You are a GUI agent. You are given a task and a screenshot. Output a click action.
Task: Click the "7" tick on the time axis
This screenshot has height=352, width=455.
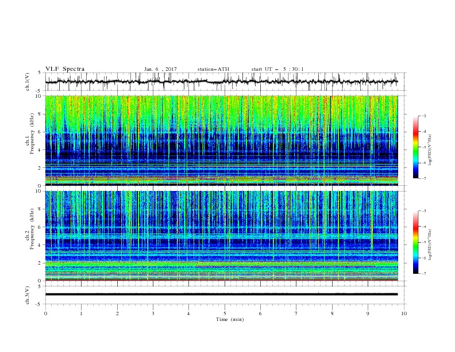point(296,313)
